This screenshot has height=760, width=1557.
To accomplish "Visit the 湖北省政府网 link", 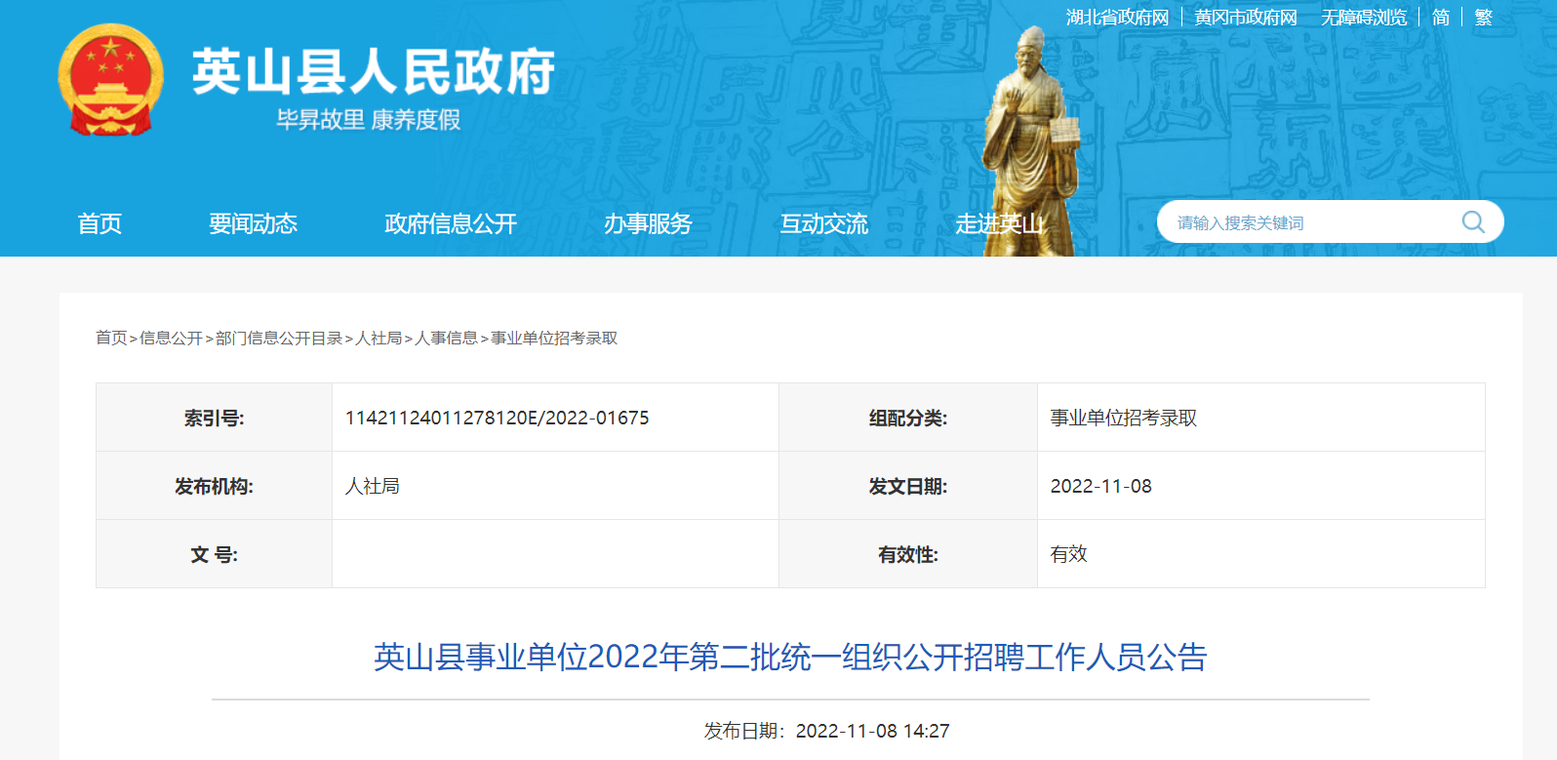I will [1117, 18].
